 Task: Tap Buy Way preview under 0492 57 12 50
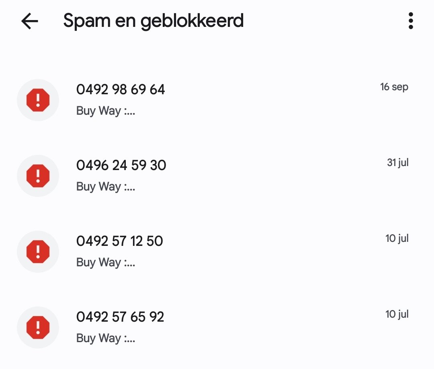click(x=106, y=262)
